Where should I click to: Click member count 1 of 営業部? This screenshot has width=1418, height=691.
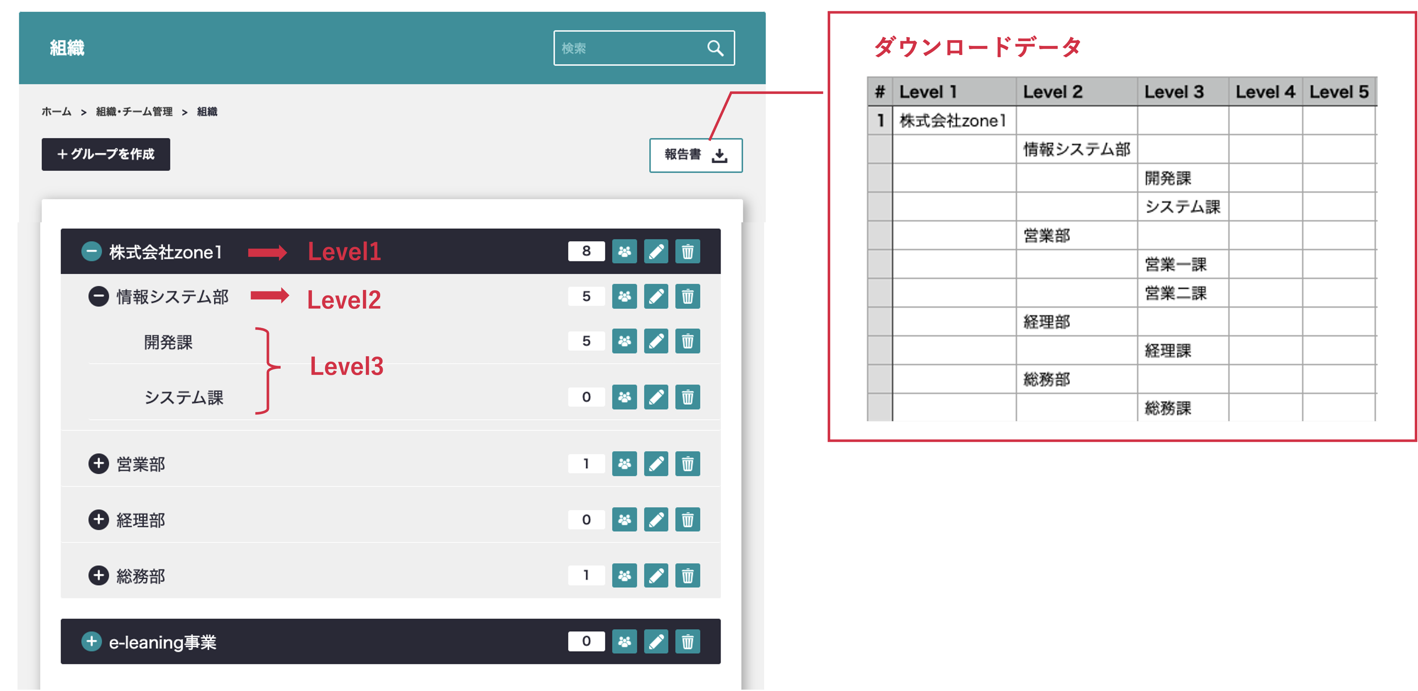(x=586, y=464)
